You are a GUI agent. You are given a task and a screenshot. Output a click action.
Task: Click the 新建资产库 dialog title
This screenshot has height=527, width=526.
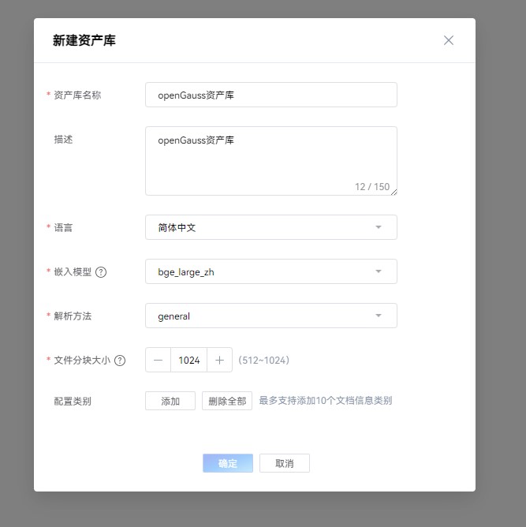(84, 40)
